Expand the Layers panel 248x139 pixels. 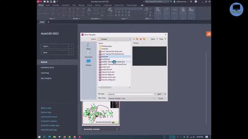(124, 19)
